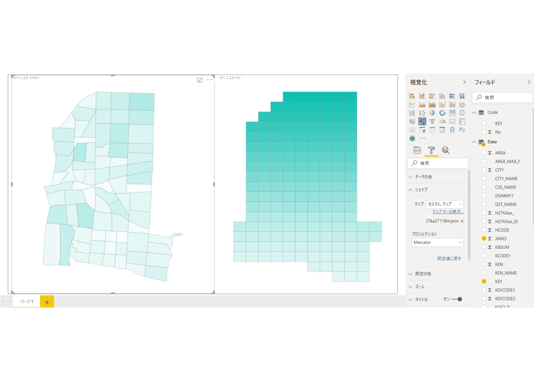Pick the donut chart visual
Screen dimensions: 534x381
(x=442, y=113)
